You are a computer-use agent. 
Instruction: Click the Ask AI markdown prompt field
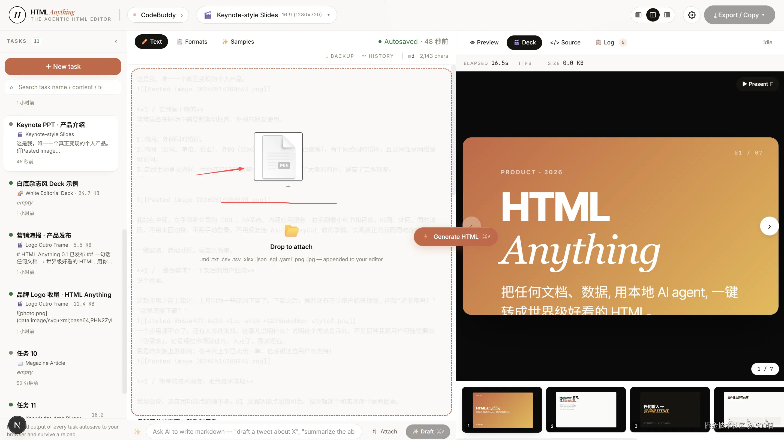pyautogui.click(x=254, y=432)
